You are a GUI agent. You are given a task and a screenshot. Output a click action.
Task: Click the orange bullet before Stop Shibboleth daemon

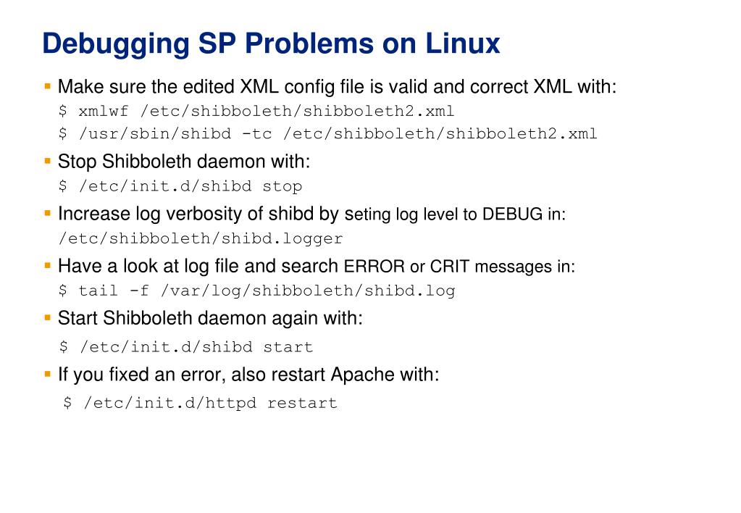click(x=47, y=162)
